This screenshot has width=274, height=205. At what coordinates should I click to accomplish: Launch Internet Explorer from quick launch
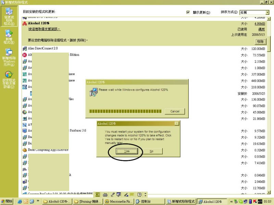click(x=20, y=202)
